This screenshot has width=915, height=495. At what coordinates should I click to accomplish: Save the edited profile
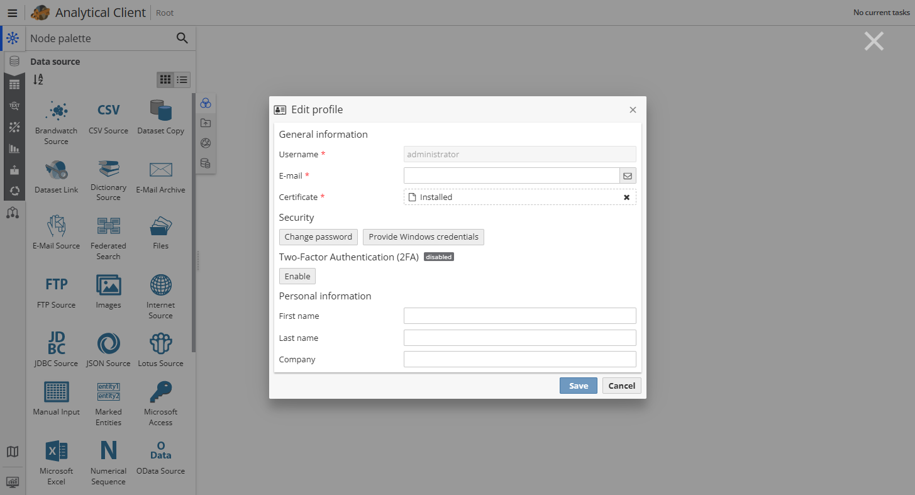[x=578, y=385]
